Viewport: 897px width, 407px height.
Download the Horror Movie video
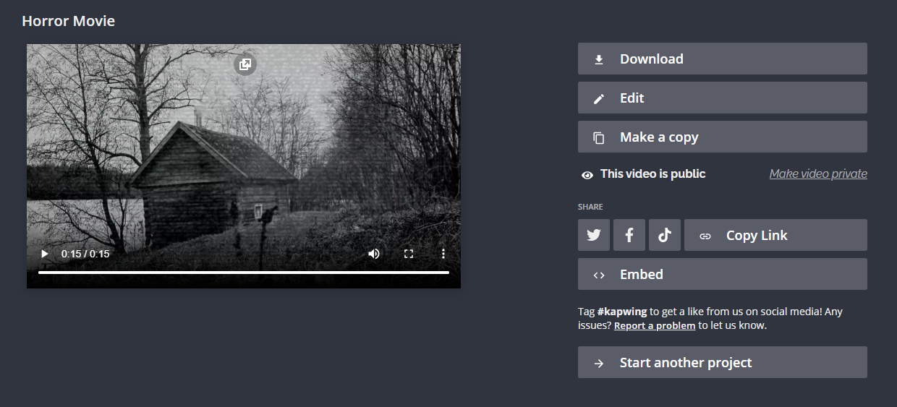click(x=722, y=59)
